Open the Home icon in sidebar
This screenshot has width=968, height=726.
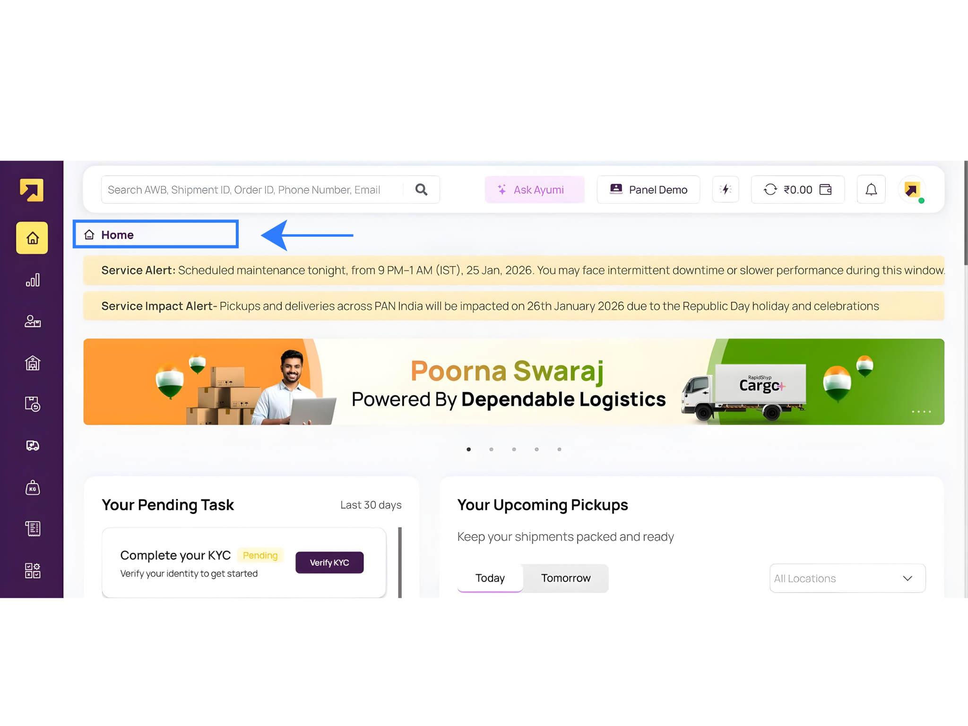[x=32, y=238]
